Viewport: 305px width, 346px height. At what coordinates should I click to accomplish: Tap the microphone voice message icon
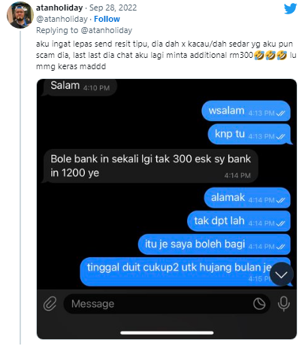pyautogui.click(x=284, y=304)
